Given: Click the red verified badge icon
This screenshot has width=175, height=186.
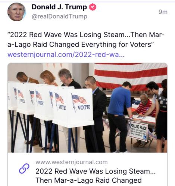Looking at the screenshot, I should [93, 7].
